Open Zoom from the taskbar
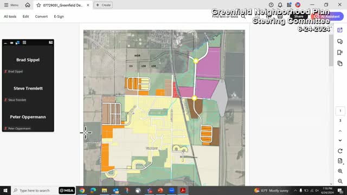The image size is (347, 195). point(171,190)
